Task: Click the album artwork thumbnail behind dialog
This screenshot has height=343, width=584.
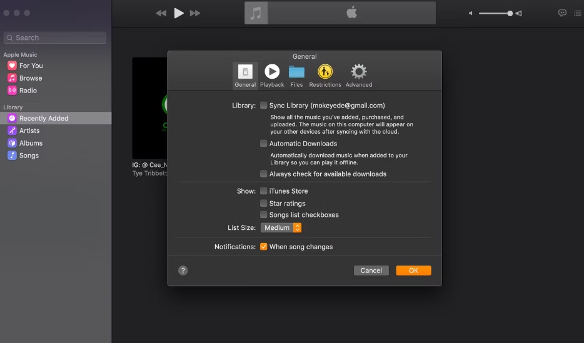Action: (x=149, y=108)
